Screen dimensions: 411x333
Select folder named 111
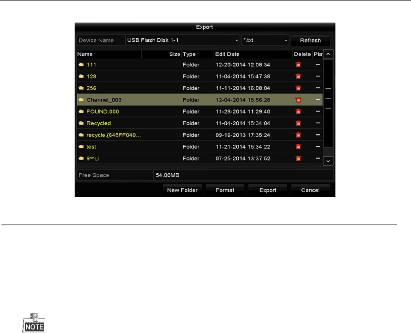[91, 65]
